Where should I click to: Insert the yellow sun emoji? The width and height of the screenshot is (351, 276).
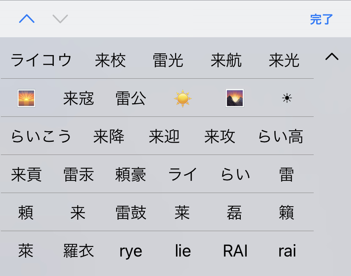(183, 99)
